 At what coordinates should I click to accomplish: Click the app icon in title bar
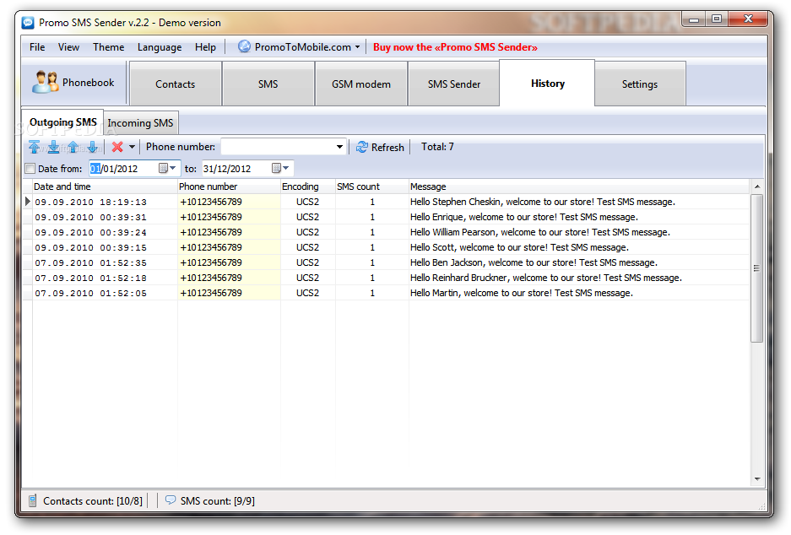(x=28, y=22)
